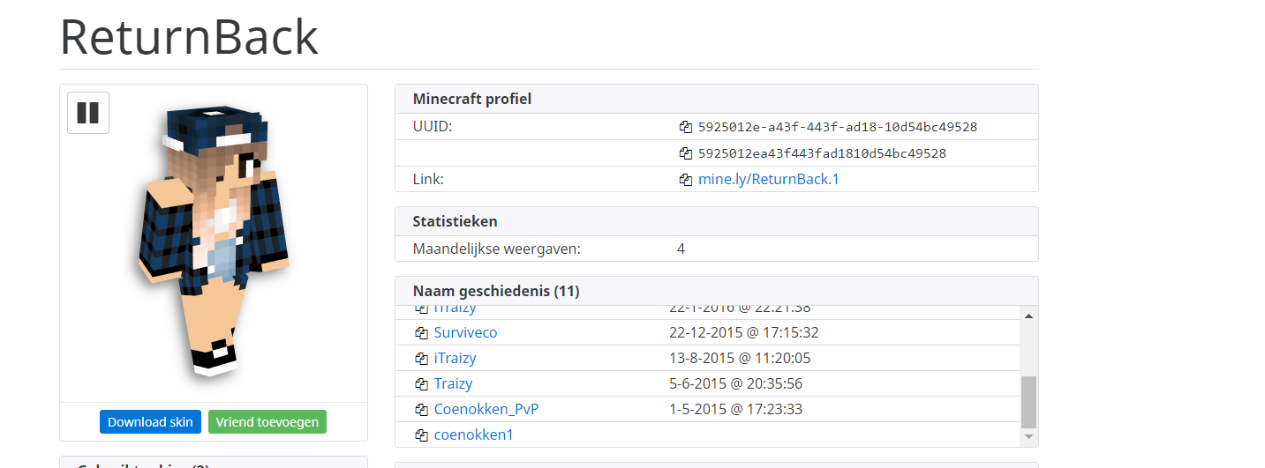Image resolution: width=1265 pixels, height=468 pixels.
Task: Click the date 13-8-2015 @ 11:20:05
Action: click(x=740, y=359)
